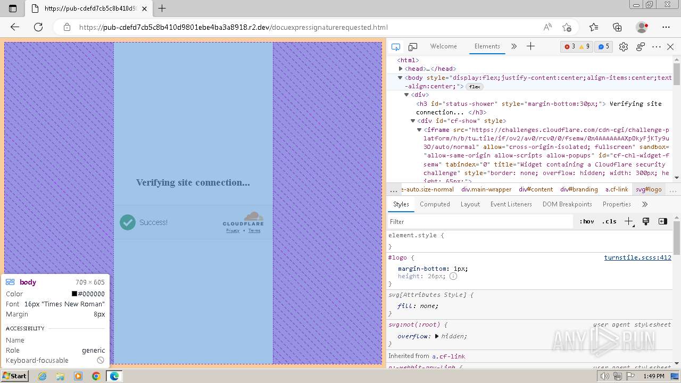This screenshot has height=383, width=681.
Task: Click the styles Filter input field
Action: click(x=481, y=222)
